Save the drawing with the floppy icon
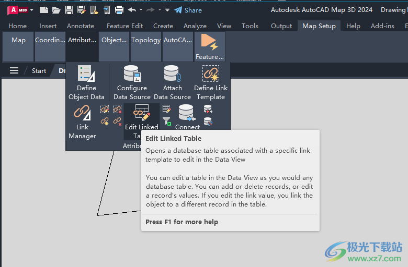The height and width of the screenshot is (267, 408). click(x=69, y=10)
